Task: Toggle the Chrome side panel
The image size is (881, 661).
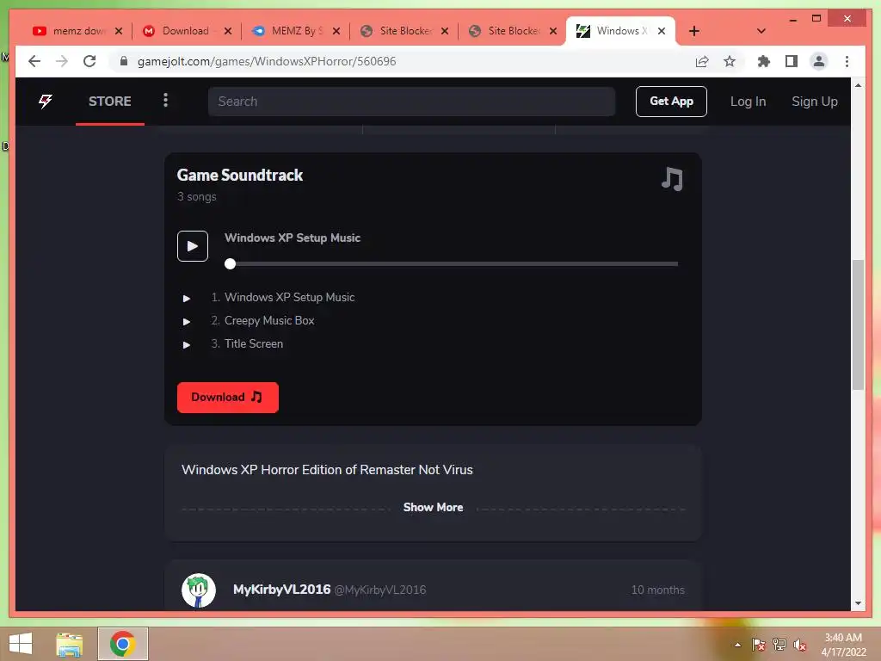Action: (792, 61)
